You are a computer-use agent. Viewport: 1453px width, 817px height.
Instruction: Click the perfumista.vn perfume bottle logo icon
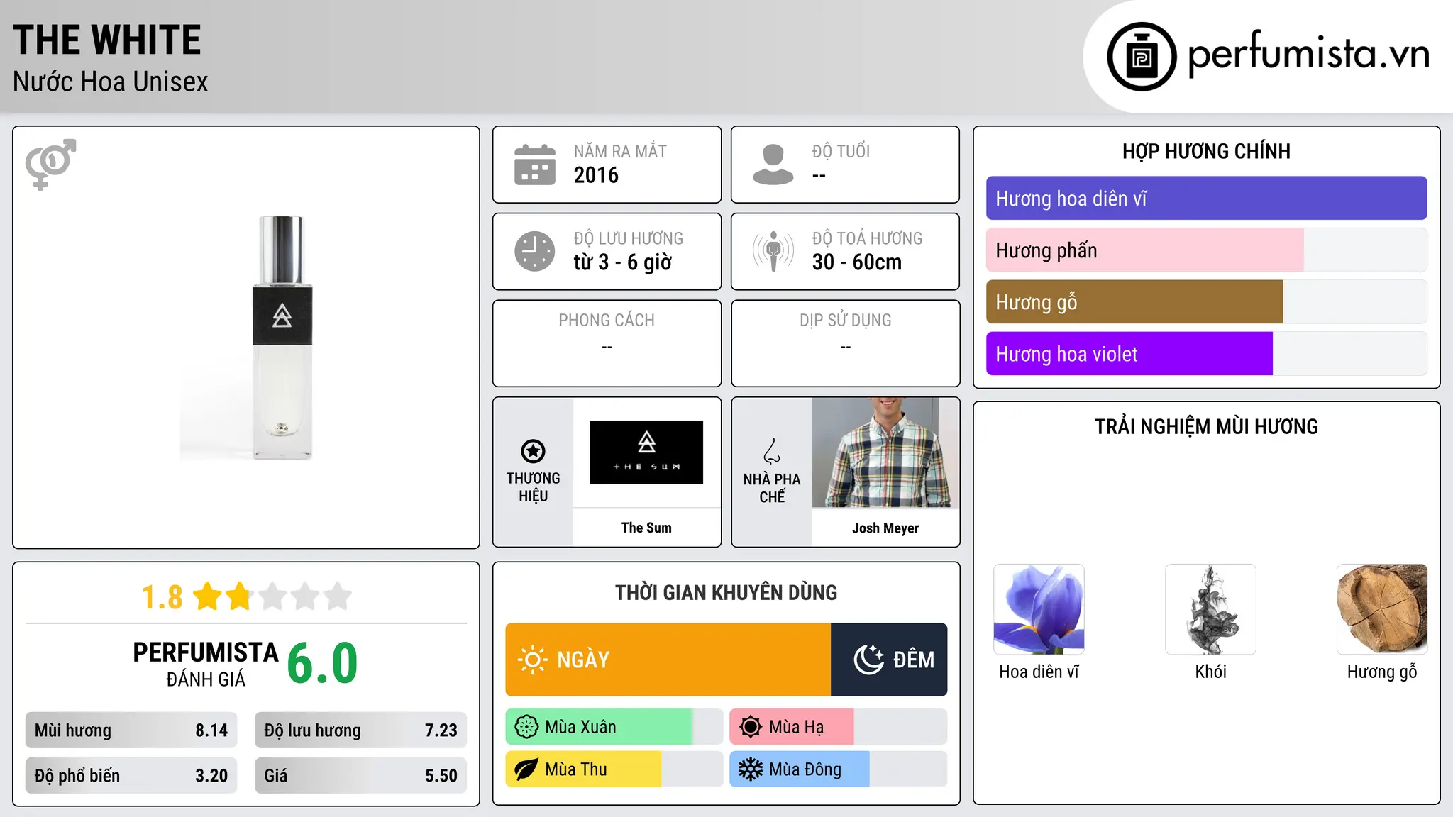[1142, 57]
